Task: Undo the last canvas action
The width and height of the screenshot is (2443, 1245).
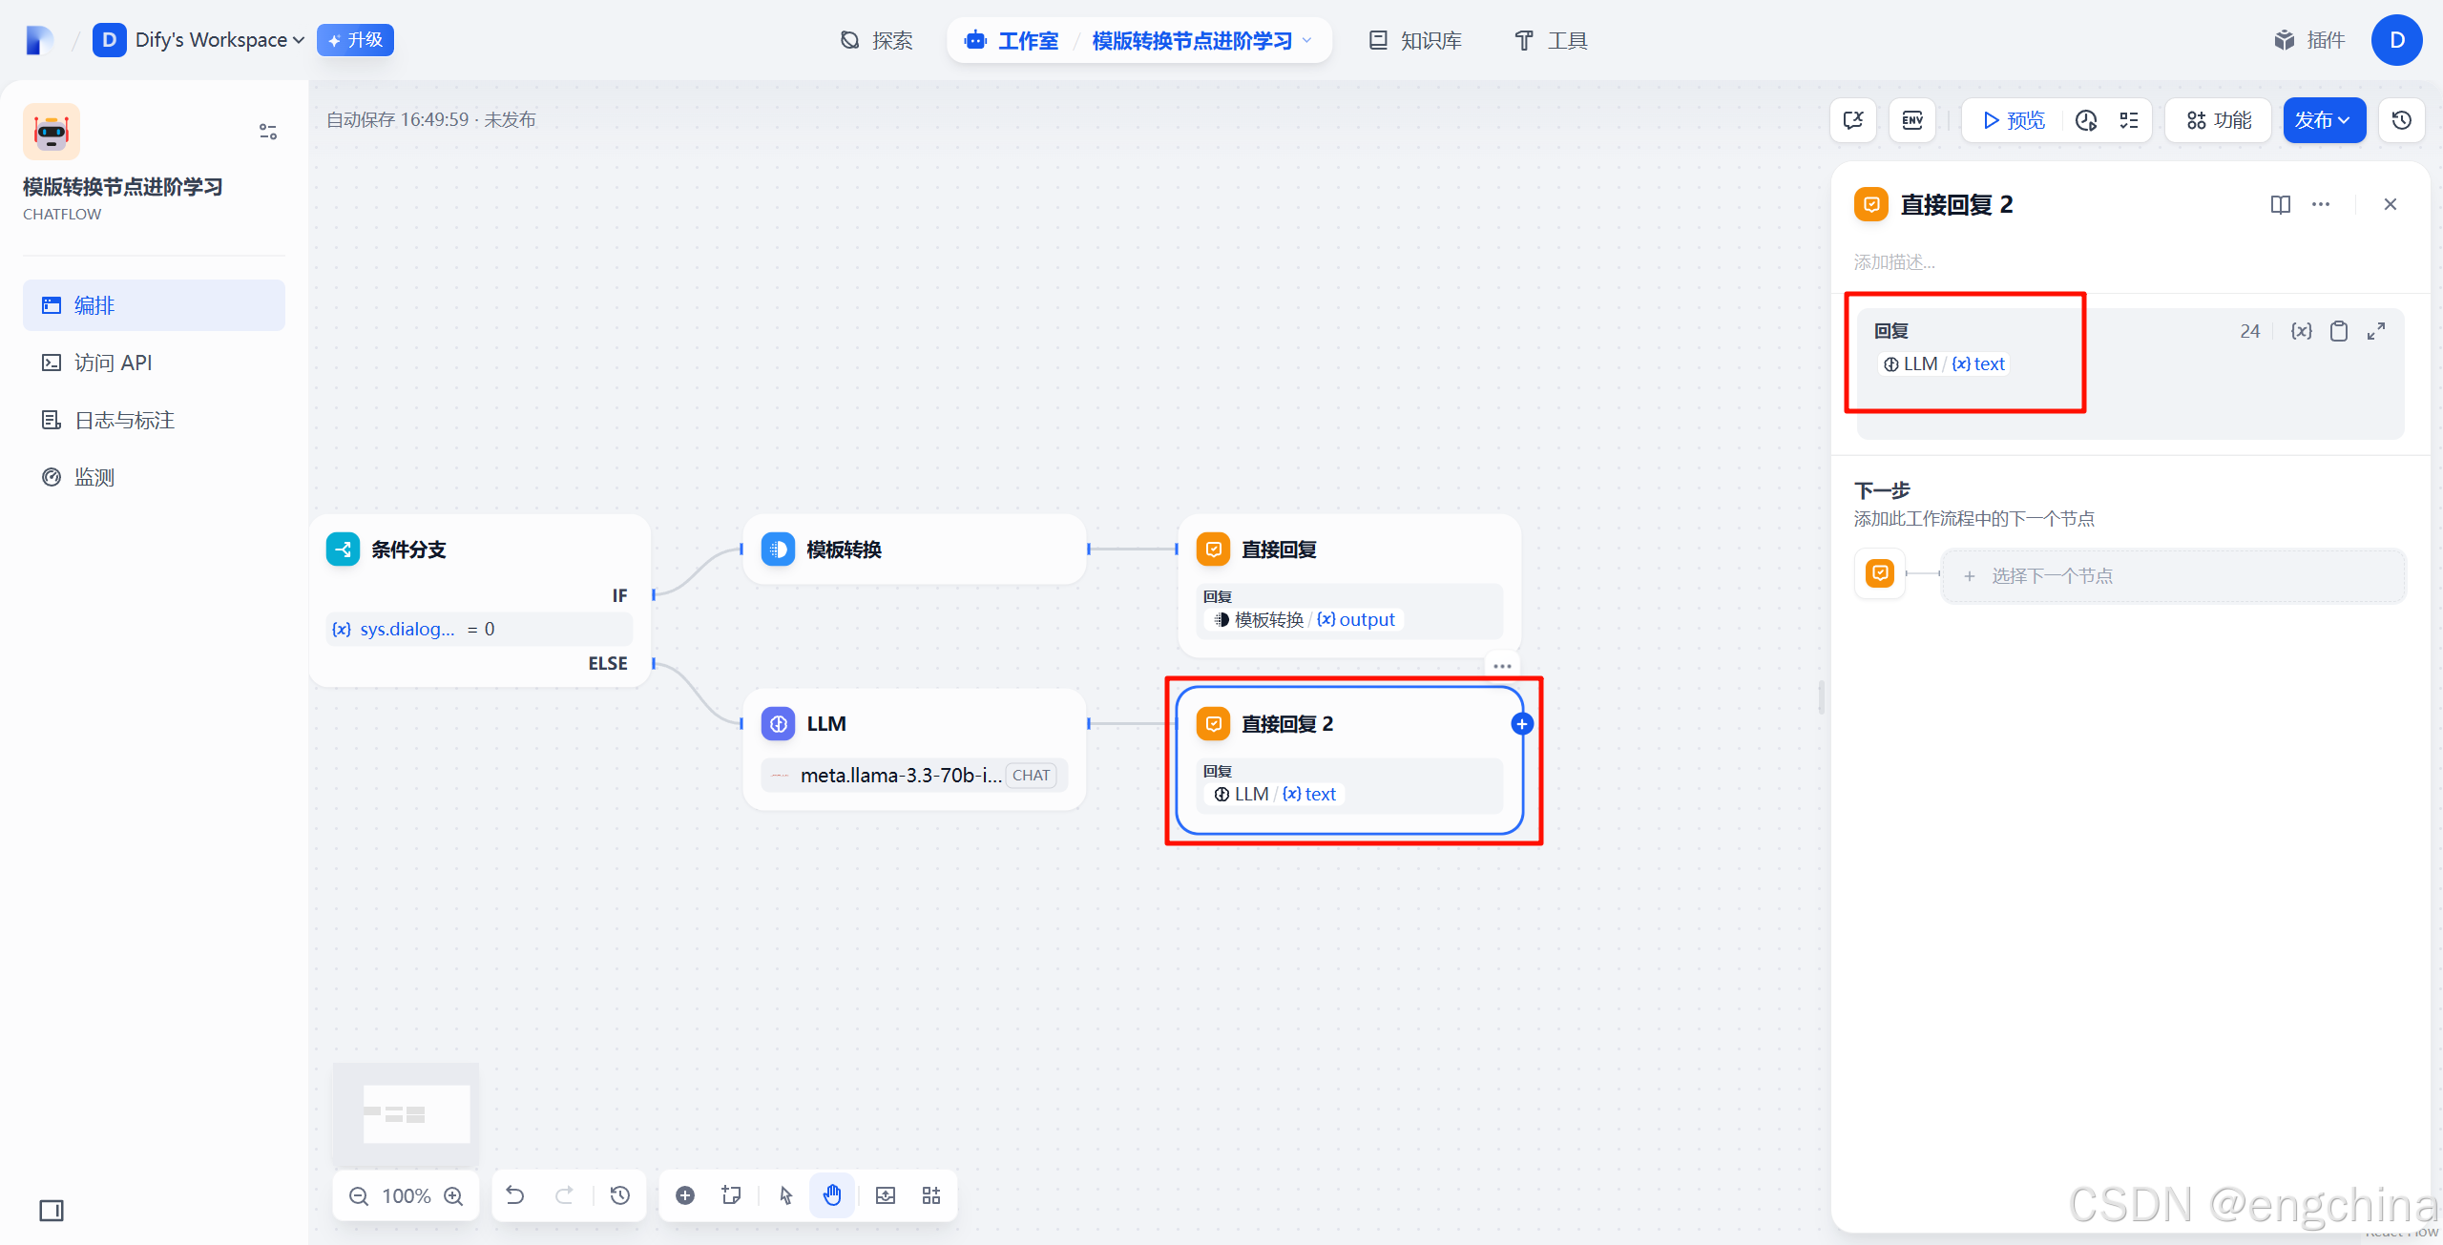Action: coord(515,1195)
